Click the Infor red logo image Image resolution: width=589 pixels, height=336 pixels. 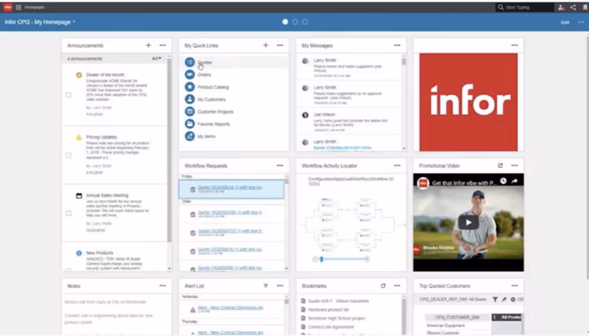tap(468, 102)
